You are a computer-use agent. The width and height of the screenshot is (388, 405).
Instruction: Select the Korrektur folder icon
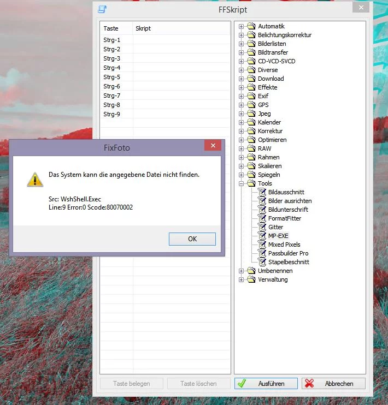tap(251, 131)
